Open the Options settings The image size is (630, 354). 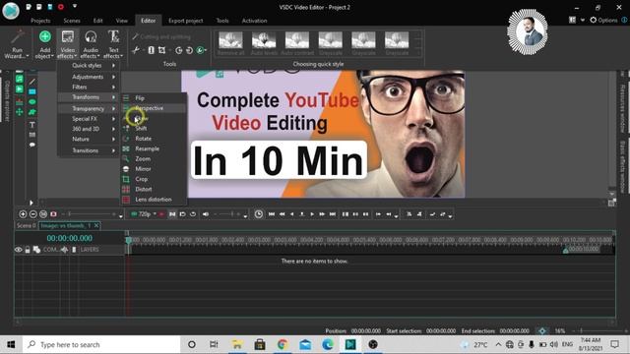coord(603,20)
